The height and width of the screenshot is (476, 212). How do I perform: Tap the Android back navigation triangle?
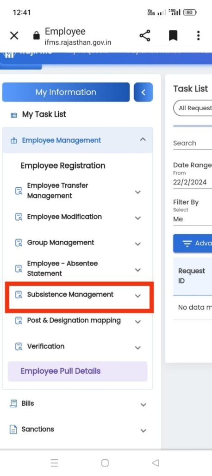pos(156,463)
